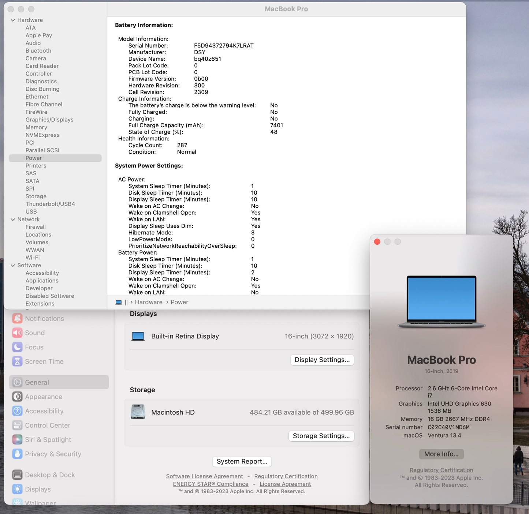Click the Sound speaker icon
Screen dimensions: 529x514
pyautogui.click(x=17, y=333)
